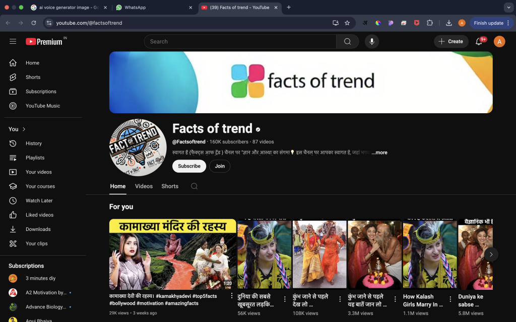Show next videos with carousel arrow
This screenshot has width=516, height=322.
coord(491,254)
